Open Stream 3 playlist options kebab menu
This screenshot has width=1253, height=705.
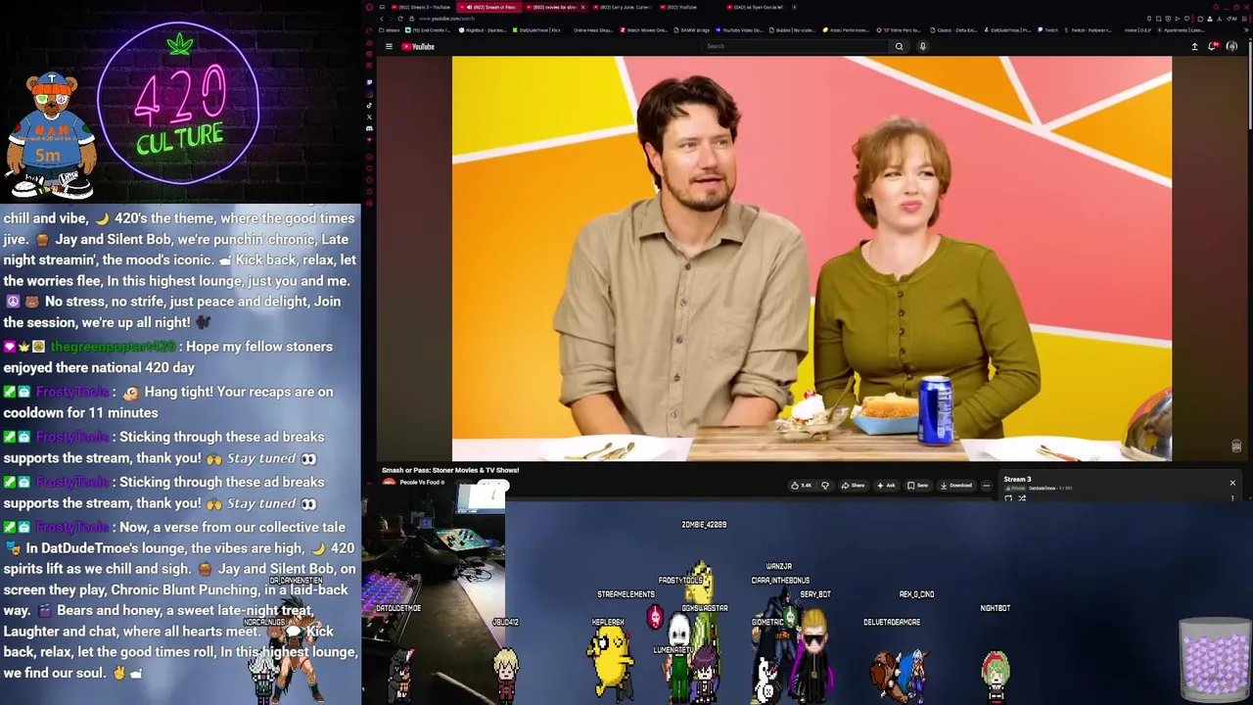tap(1232, 498)
